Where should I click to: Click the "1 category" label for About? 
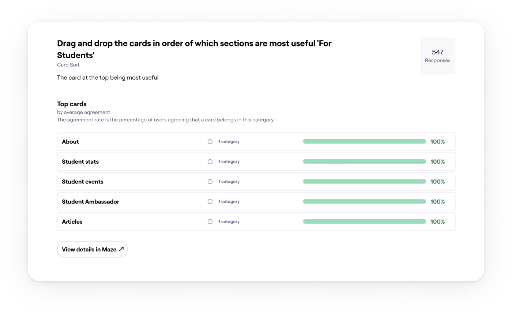229,141
